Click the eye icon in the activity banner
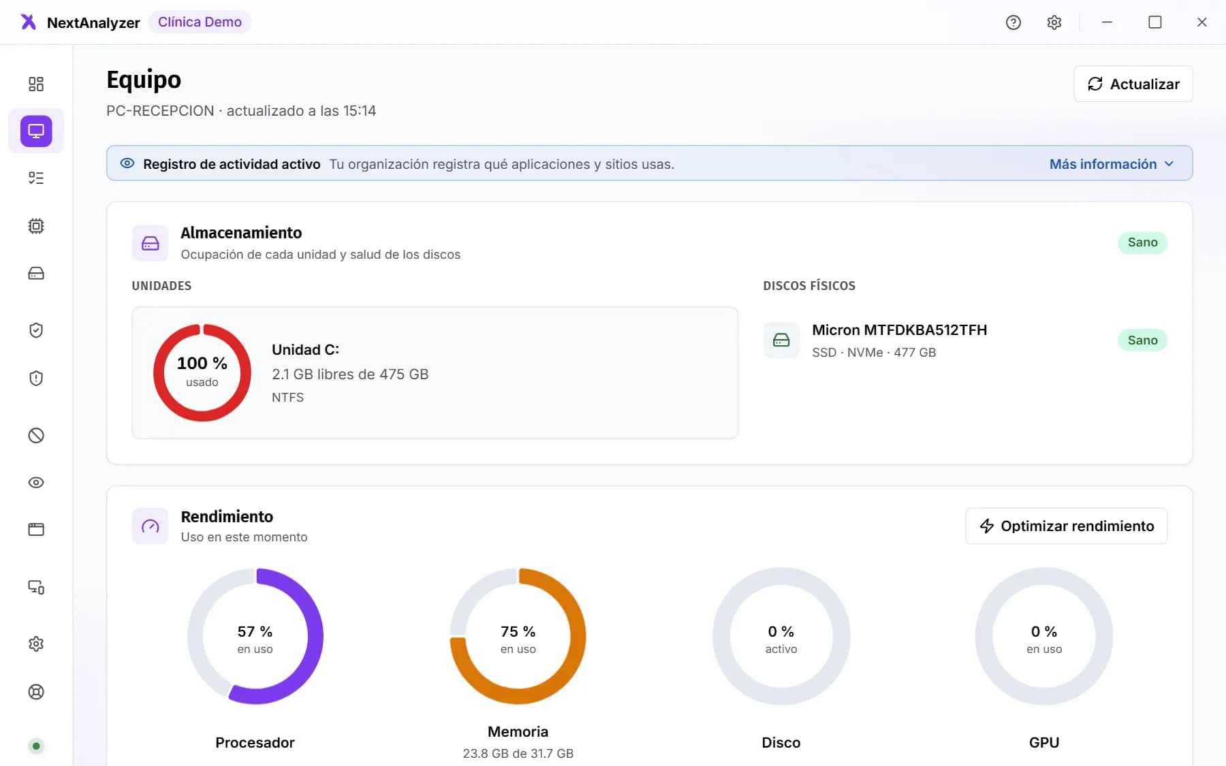This screenshot has width=1226, height=766. coord(127,163)
